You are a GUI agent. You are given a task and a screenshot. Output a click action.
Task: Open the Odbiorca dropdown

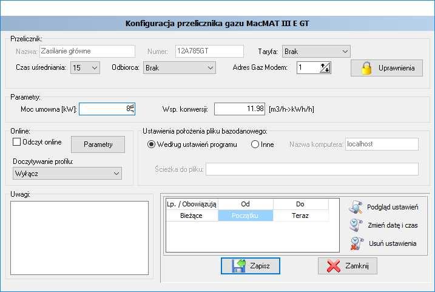point(179,68)
